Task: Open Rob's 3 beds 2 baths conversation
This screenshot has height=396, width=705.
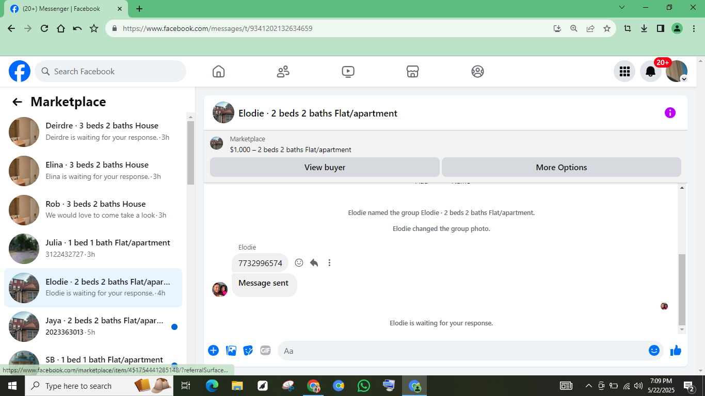Action: [x=93, y=209]
